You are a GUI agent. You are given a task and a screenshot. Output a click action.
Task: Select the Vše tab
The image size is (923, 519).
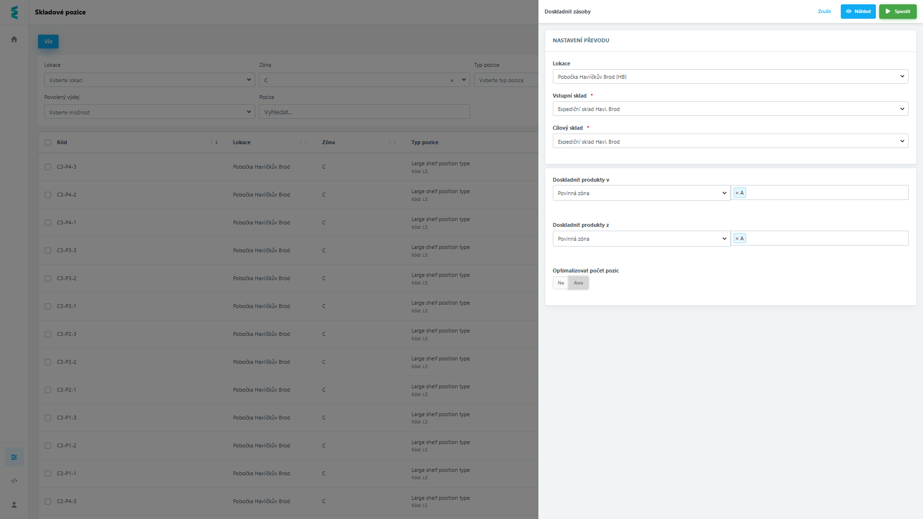[x=48, y=42]
